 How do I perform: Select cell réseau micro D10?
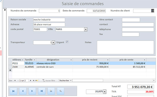54,63
